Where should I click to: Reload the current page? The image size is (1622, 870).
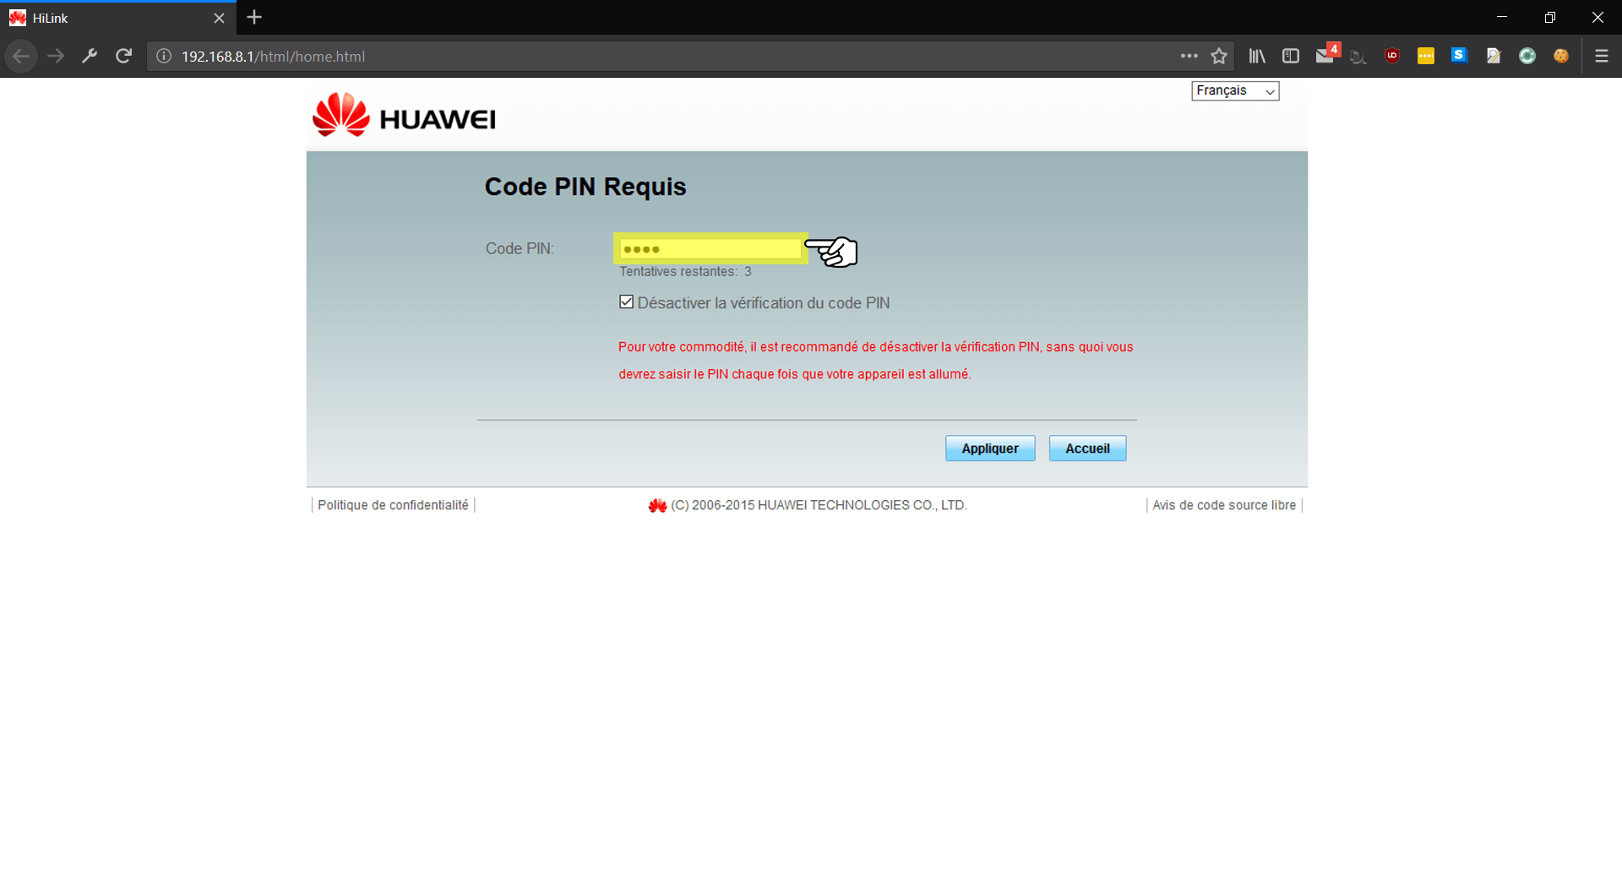[x=123, y=57]
